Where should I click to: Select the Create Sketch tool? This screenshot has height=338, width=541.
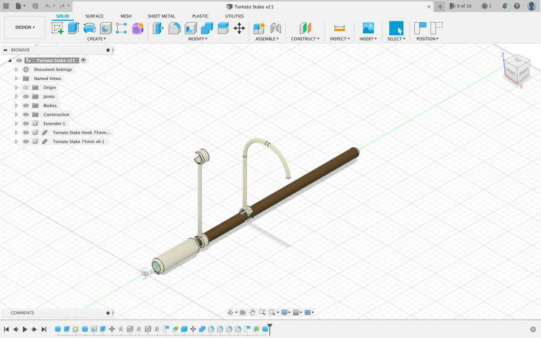58,27
